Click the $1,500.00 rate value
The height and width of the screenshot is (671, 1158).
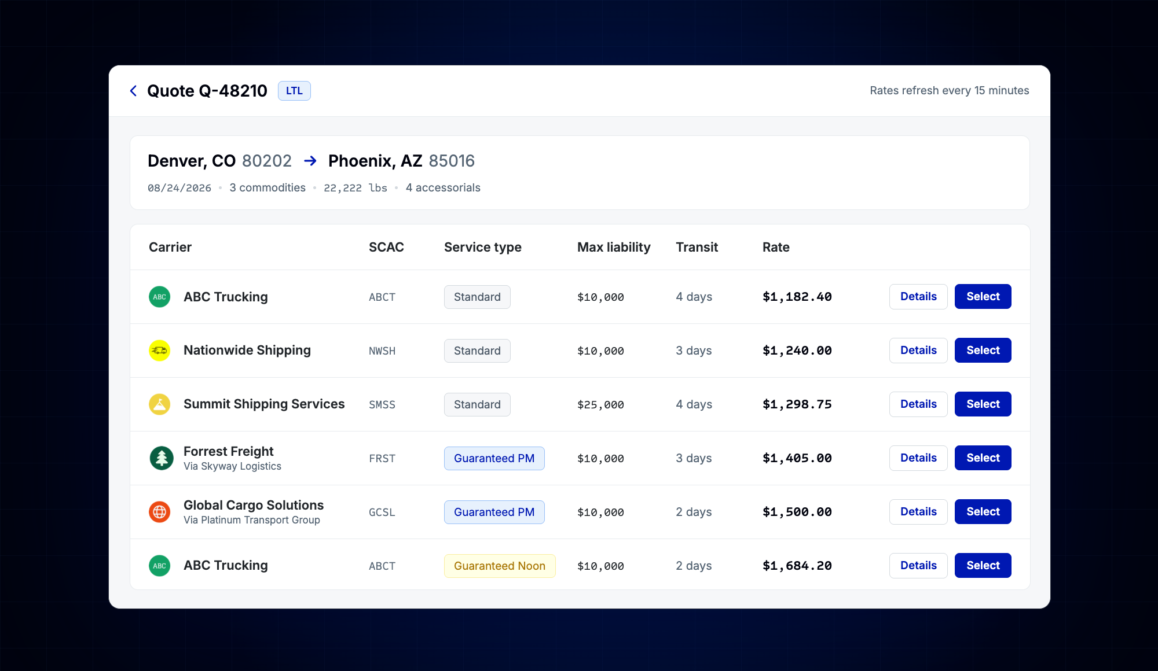click(797, 512)
